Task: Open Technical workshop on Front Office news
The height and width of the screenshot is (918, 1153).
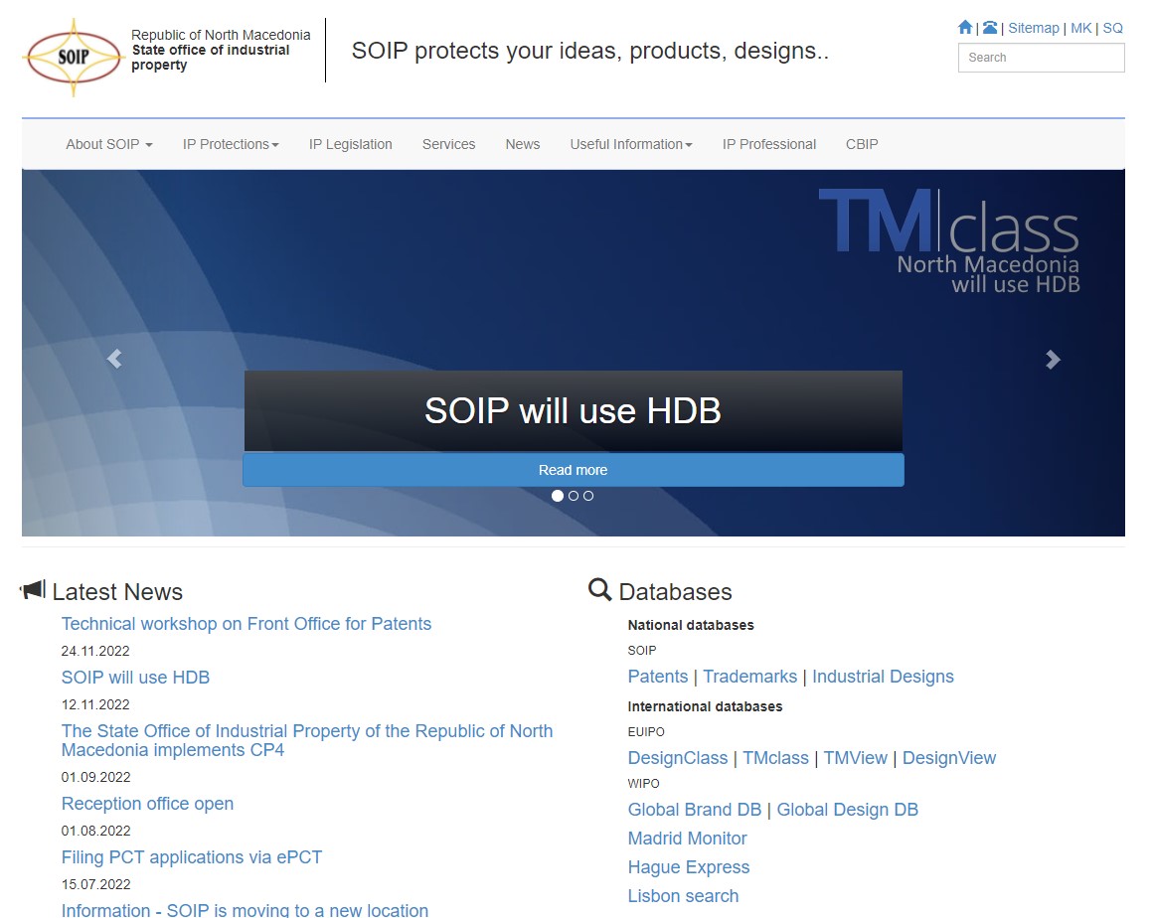Action: (247, 624)
